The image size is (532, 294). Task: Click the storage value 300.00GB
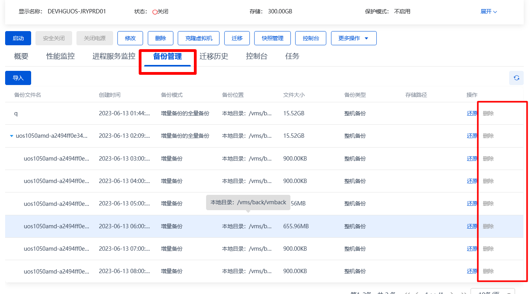[x=280, y=11]
